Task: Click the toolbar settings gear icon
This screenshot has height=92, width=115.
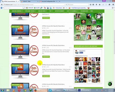Action: pos(113,8)
